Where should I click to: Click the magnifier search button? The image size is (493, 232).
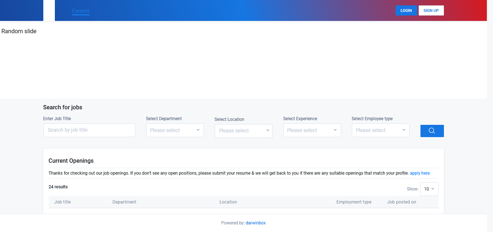point(432,131)
